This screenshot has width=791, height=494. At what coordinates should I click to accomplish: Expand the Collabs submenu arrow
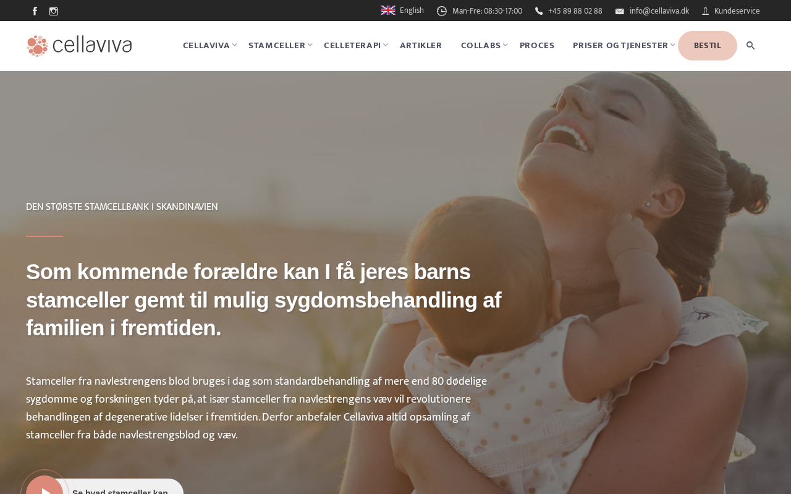click(505, 45)
